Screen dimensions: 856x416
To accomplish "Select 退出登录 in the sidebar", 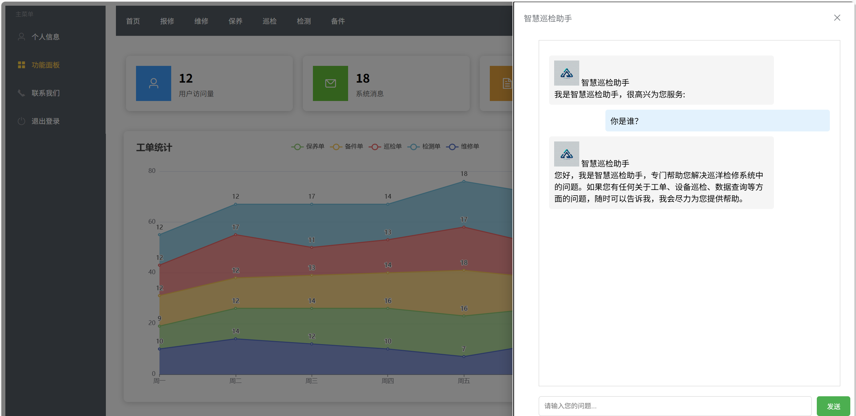I will click(46, 121).
